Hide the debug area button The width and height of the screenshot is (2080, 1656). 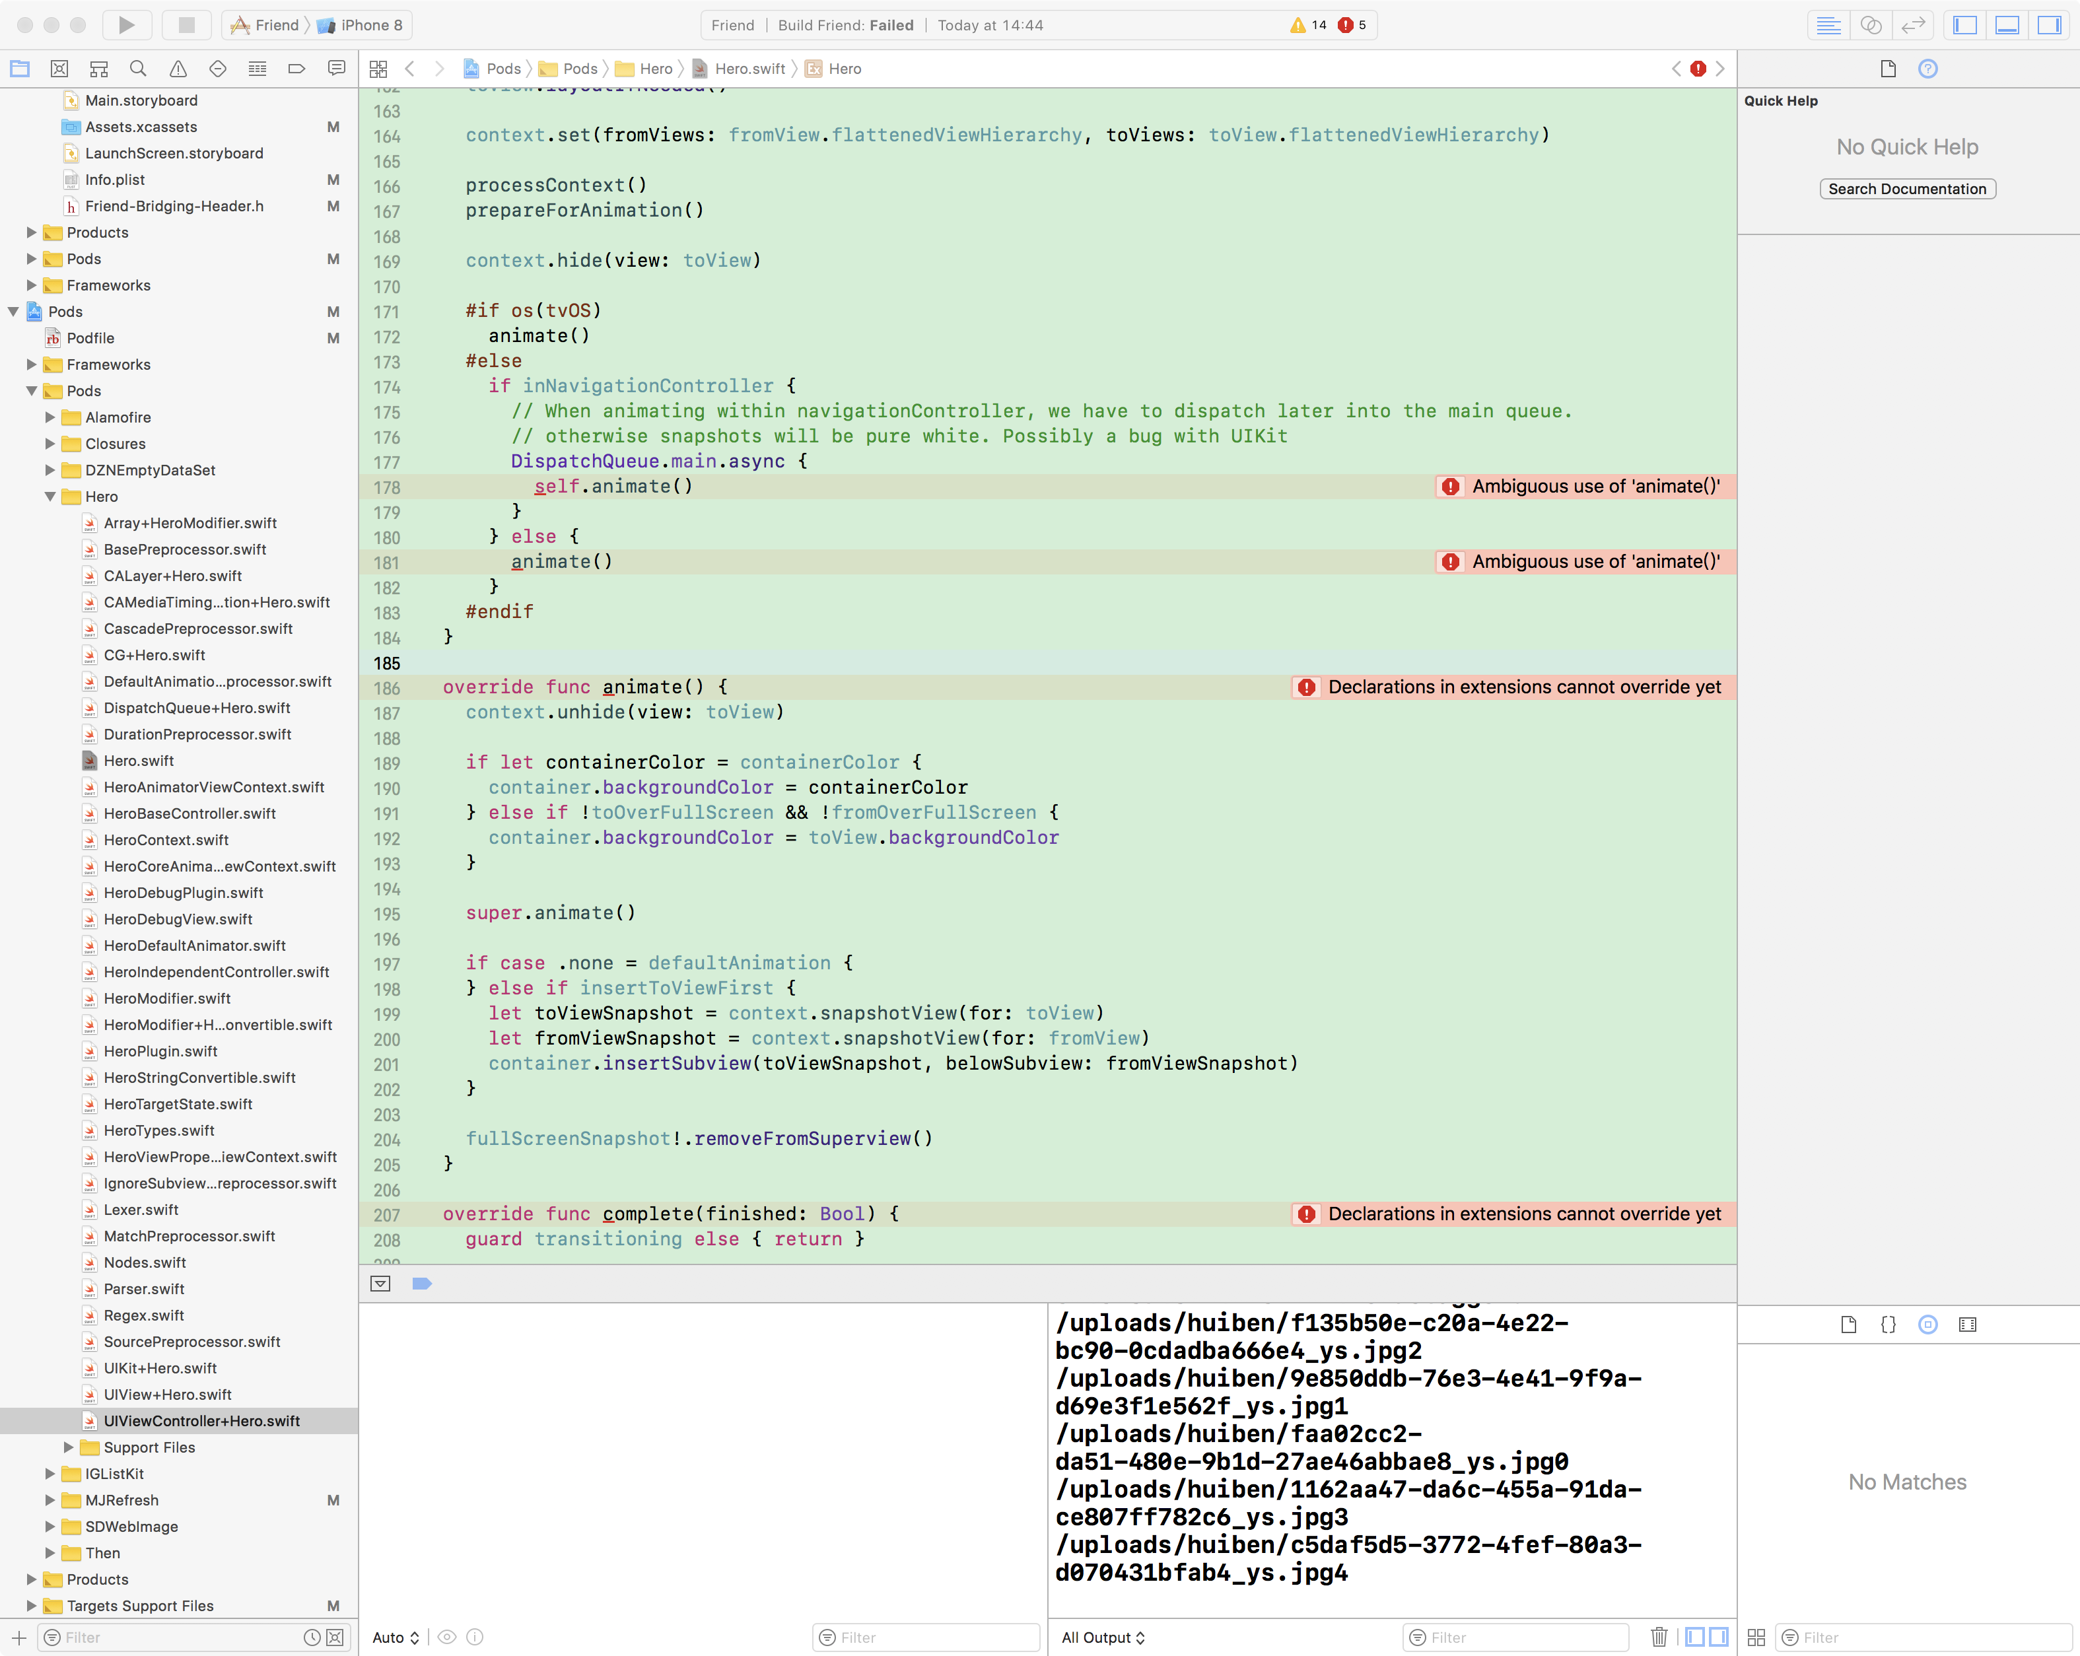[x=380, y=1284]
